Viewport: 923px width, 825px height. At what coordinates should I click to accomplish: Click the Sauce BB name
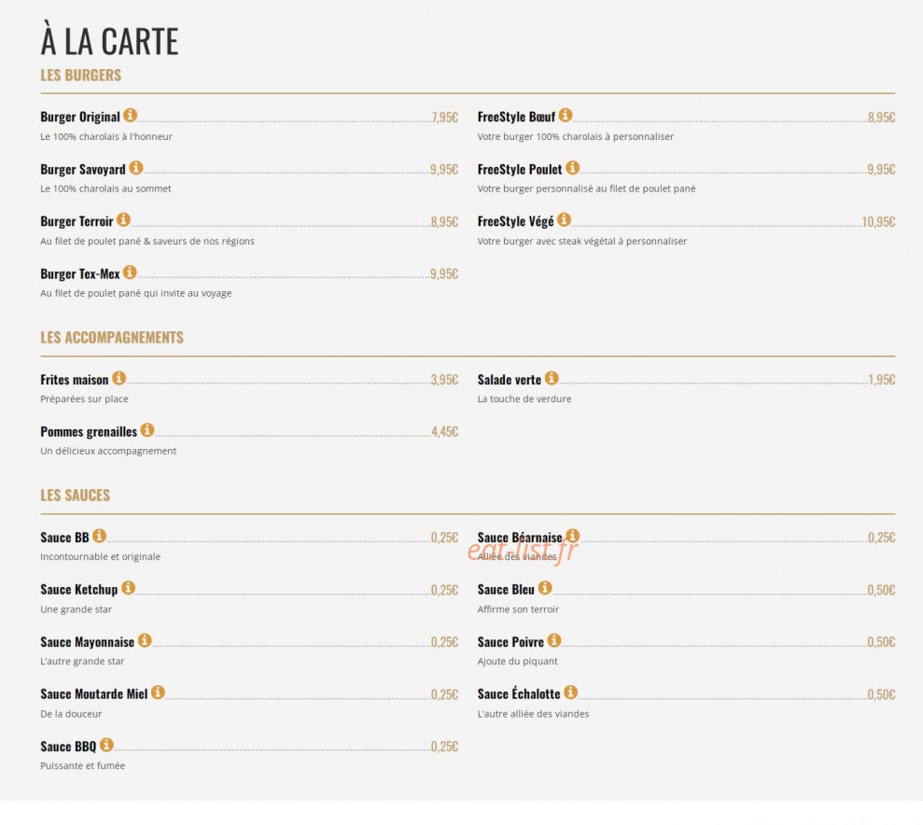tap(64, 538)
